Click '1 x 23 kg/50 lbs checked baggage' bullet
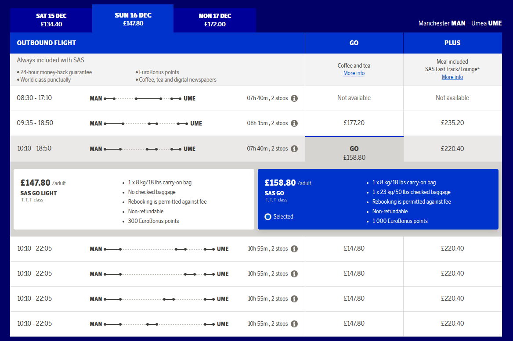The image size is (513, 341). pyautogui.click(x=411, y=192)
